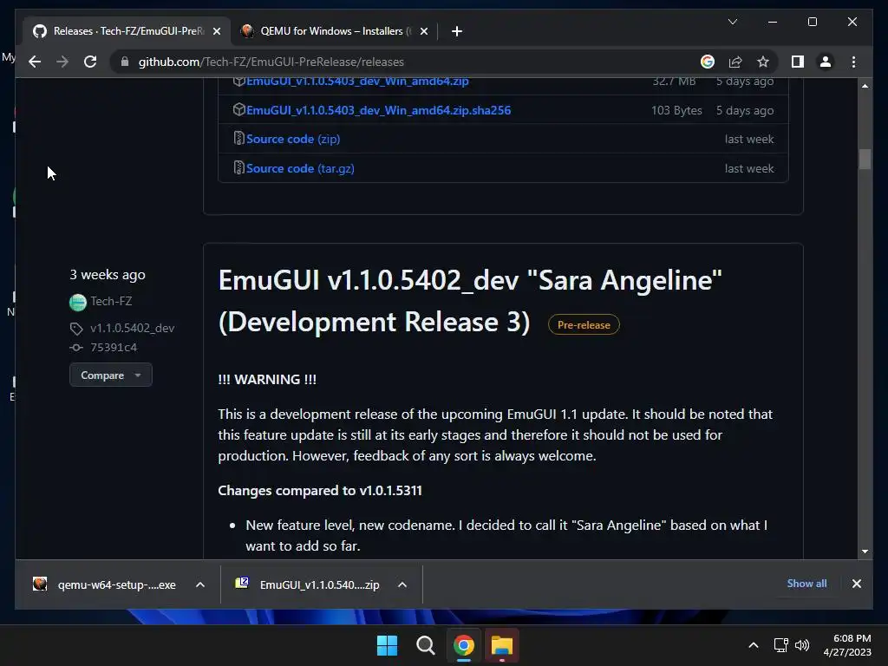The width and height of the screenshot is (888, 666).
Task: Show hidden system tray icons
Action: click(754, 645)
